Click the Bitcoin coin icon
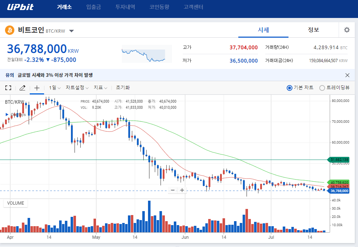Image resolution: width=358 pixels, height=247 pixels. (x=10, y=30)
